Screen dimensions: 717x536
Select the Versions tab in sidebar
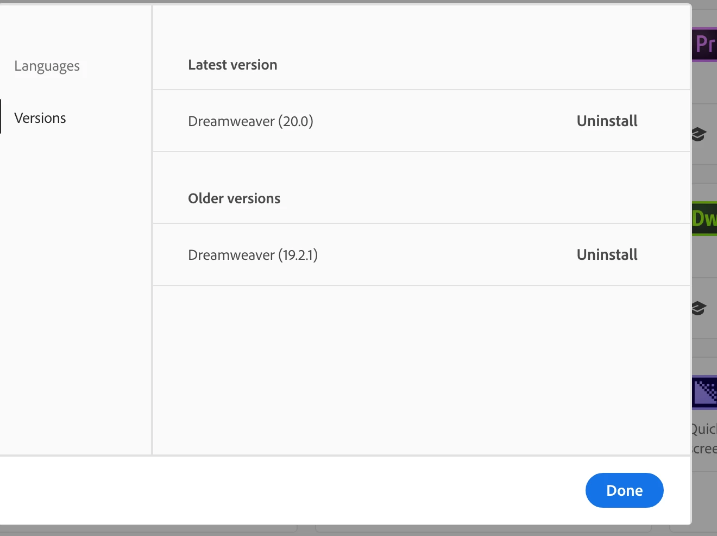pyautogui.click(x=40, y=118)
